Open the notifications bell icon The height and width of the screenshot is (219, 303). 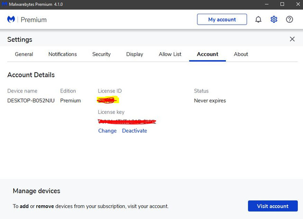(x=258, y=19)
